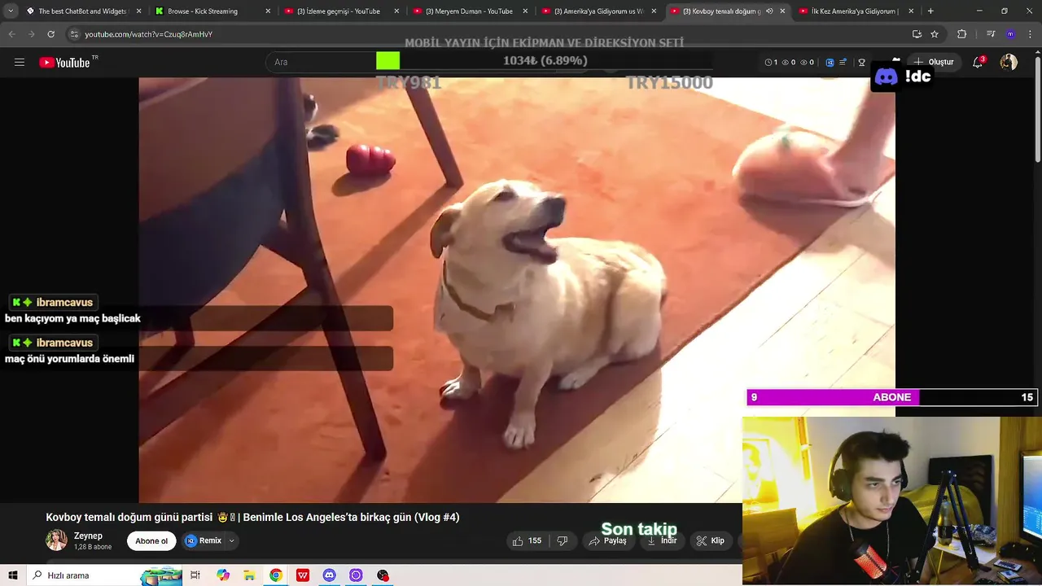Image resolution: width=1042 pixels, height=586 pixels.
Task: Click the trophy icon in YouTube header
Action: tap(862, 63)
